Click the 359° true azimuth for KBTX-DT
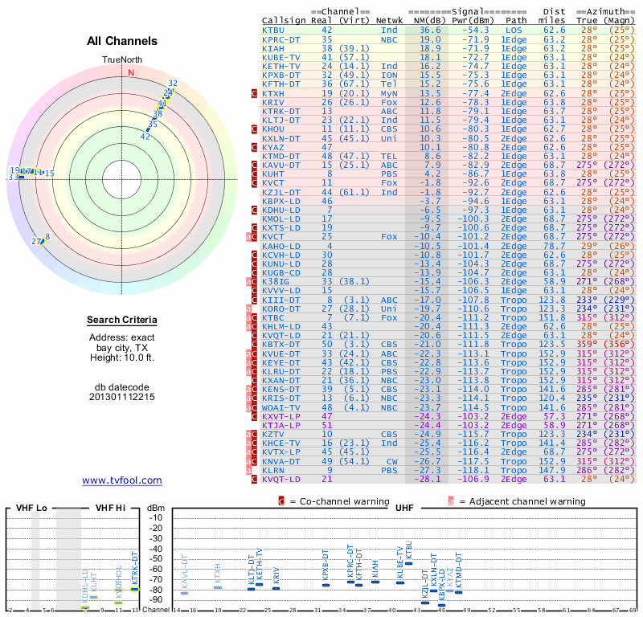 pos(587,345)
